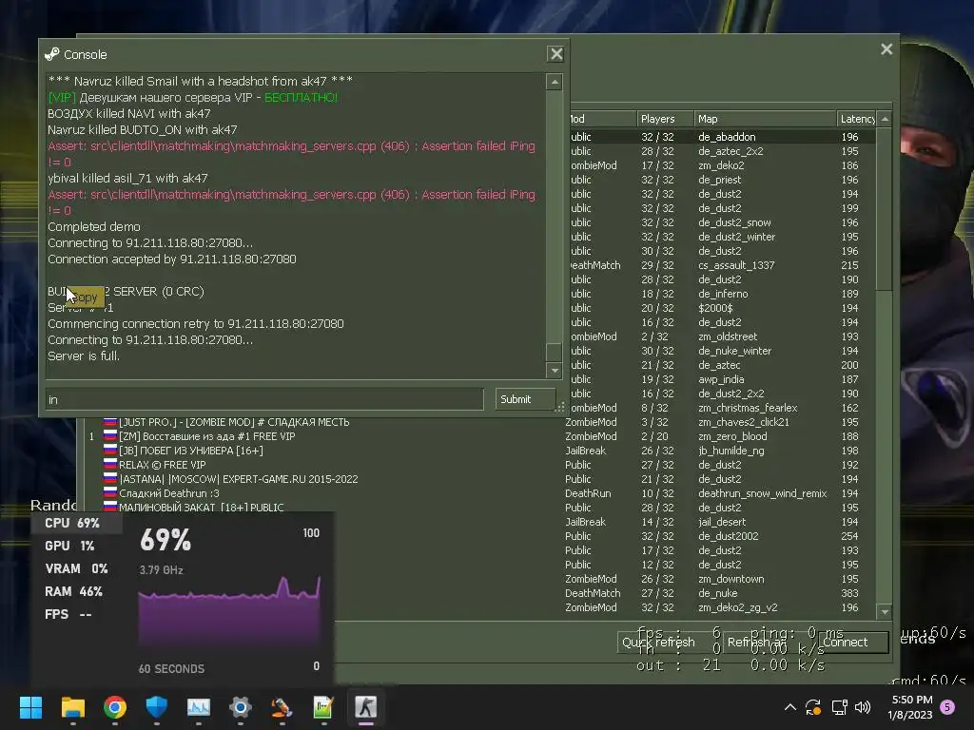Click Quick refresh button
This screenshot has width=974, height=730.
[x=666, y=642]
